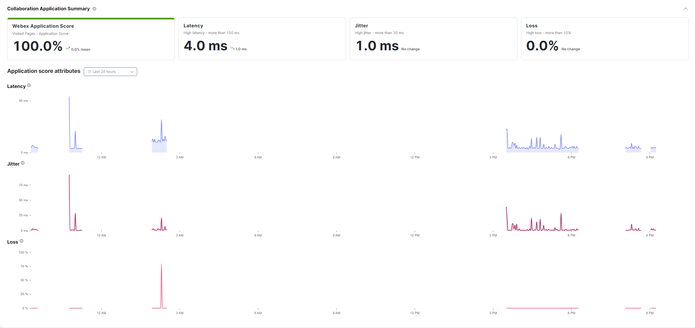Viewport: 695px width, 328px height.
Task: Click the loss spike near 3 AM
Action: click(x=161, y=265)
